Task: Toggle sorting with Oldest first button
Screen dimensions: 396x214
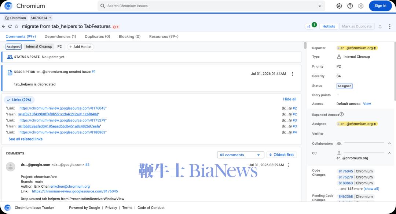Action: [x=281, y=154]
